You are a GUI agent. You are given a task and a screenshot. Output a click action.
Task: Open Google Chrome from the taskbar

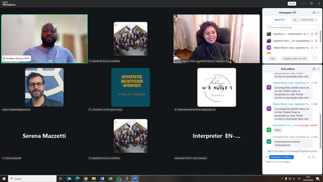coord(86,179)
